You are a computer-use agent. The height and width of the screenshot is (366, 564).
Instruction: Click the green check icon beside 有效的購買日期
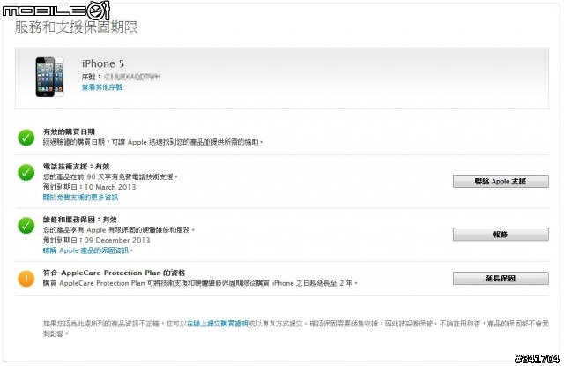click(x=26, y=138)
